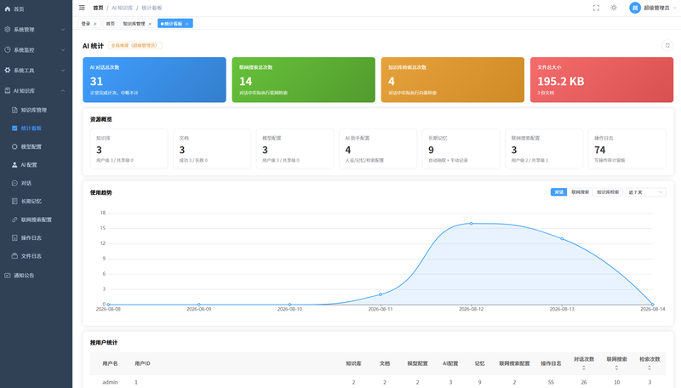Toggle fullscreen mode icon in header

[x=597, y=8]
